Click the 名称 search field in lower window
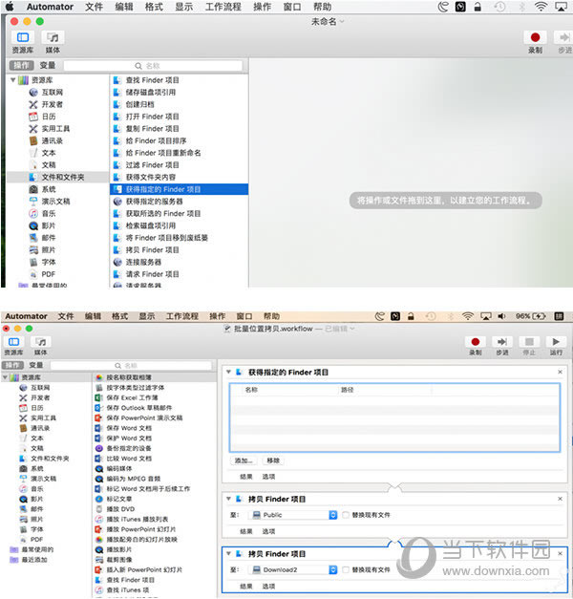The width and height of the screenshot is (573, 599). point(131,365)
